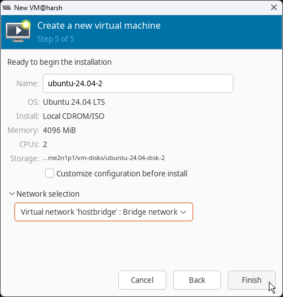Click the Step 5 of 5 subtitle
The image size is (283, 297).
(x=55, y=39)
